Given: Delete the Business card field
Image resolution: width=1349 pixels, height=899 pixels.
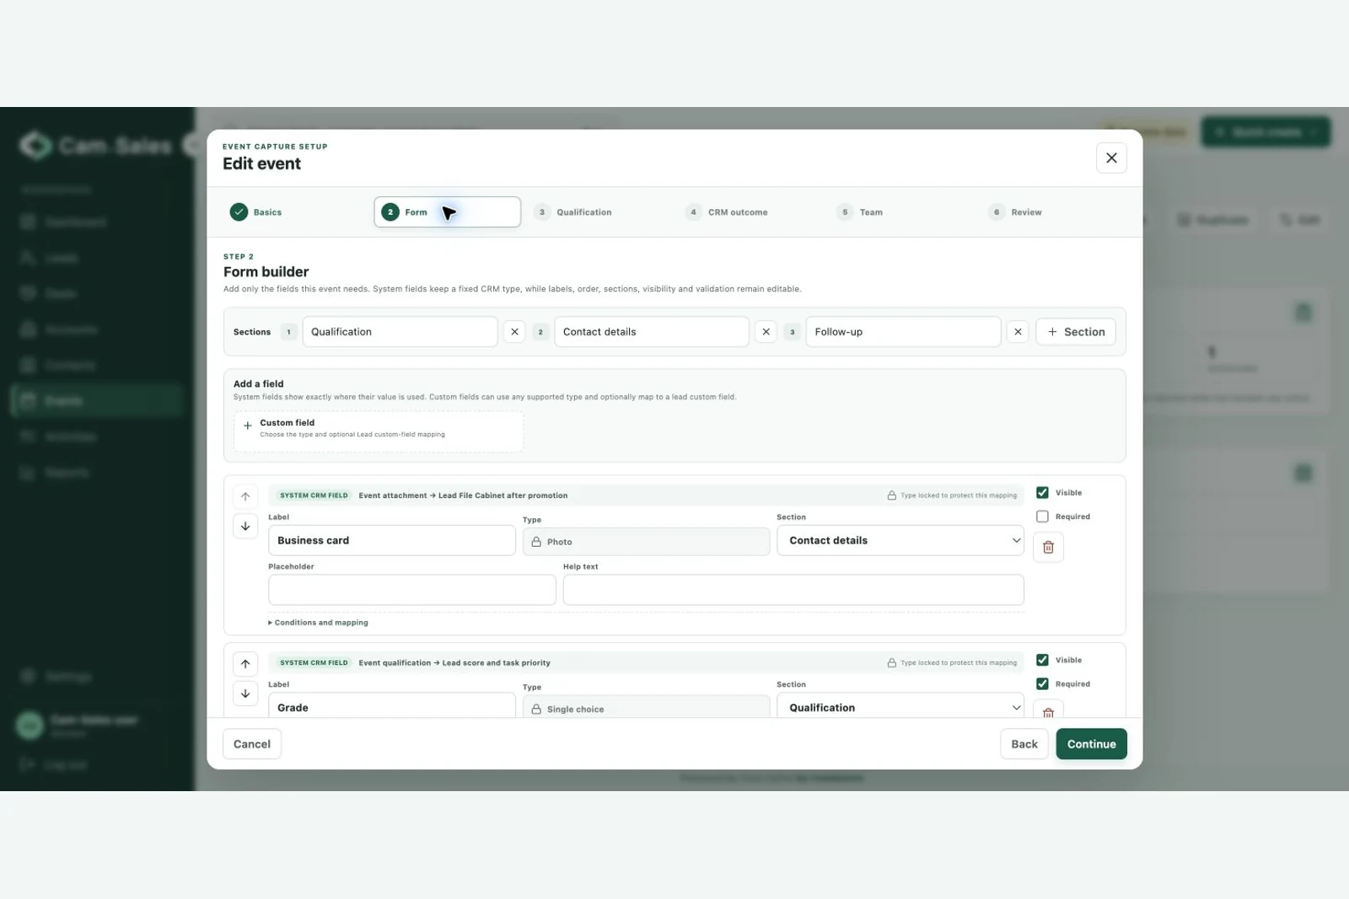Looking at the screenshot, I should click(1048, 548).
